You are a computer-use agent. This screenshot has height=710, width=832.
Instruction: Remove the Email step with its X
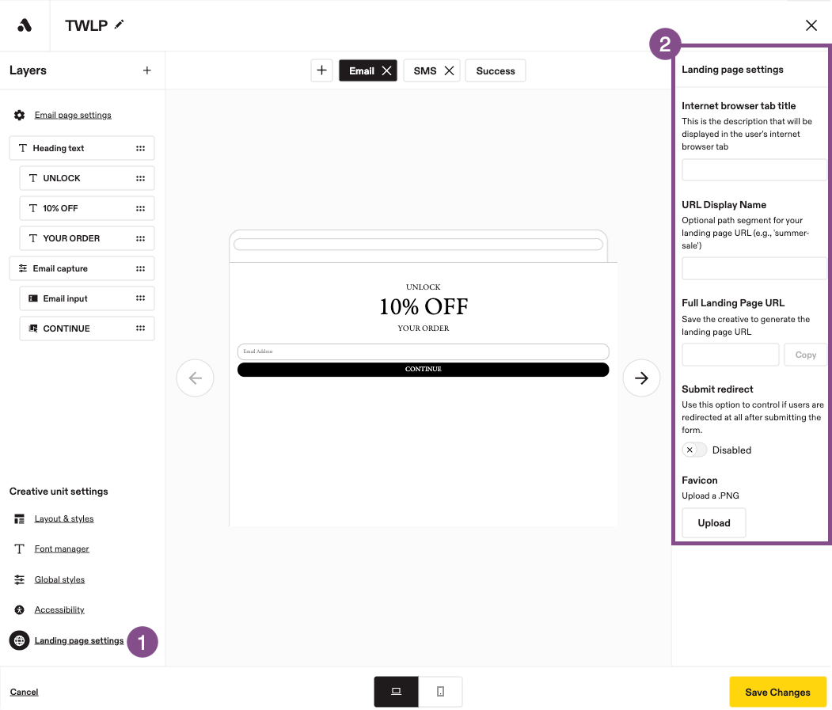pyautogui.click(x=387, y=70)
